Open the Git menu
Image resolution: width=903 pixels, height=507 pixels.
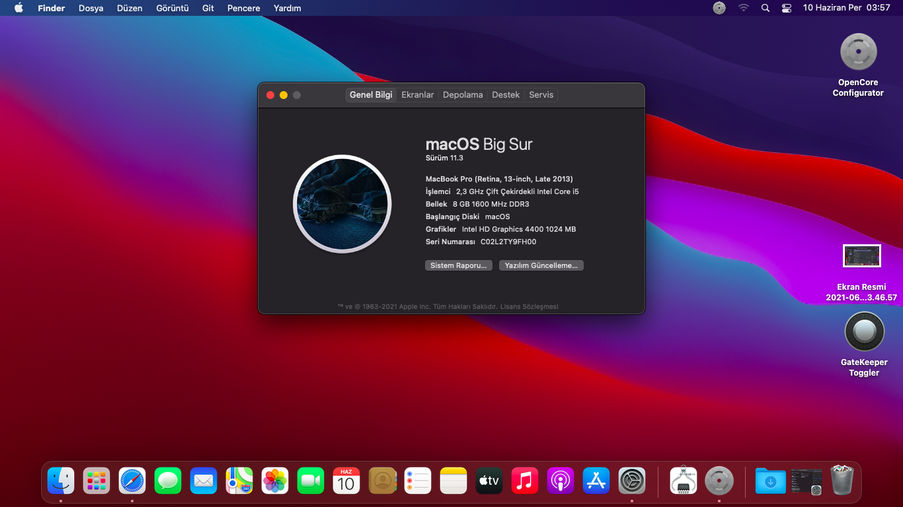click(208, 8)
